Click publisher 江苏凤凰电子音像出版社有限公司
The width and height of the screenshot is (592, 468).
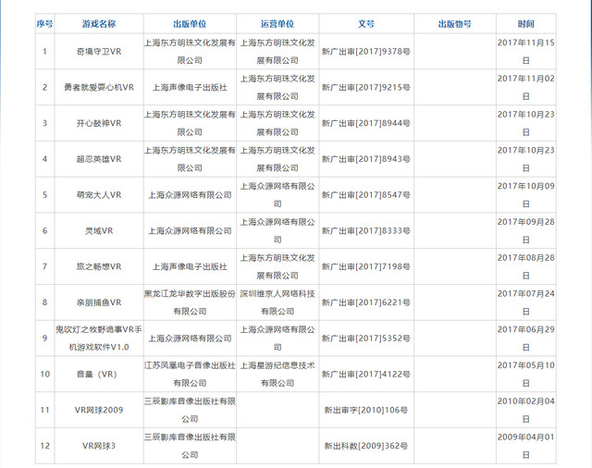pyautogui.click(x=190, y=374)
